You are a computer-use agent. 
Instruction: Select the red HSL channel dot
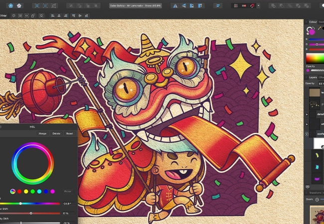pyautogui.click(x=19, y=191)
